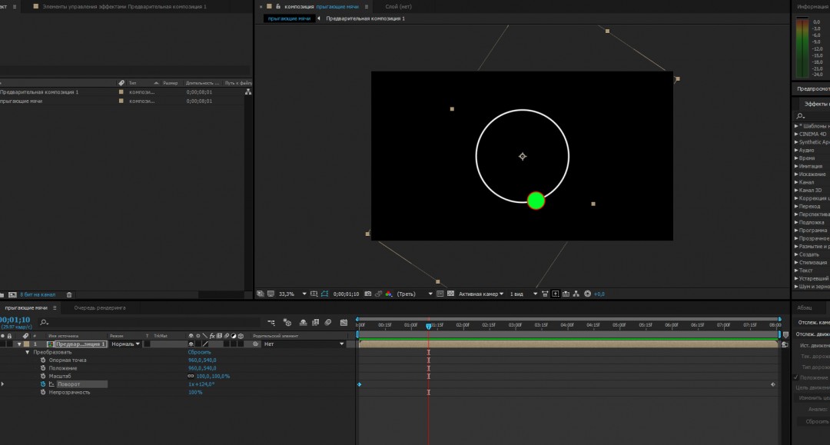Open the (Треть) resolution dropdown
Screen dimensions: 830x445
[415, 294]
